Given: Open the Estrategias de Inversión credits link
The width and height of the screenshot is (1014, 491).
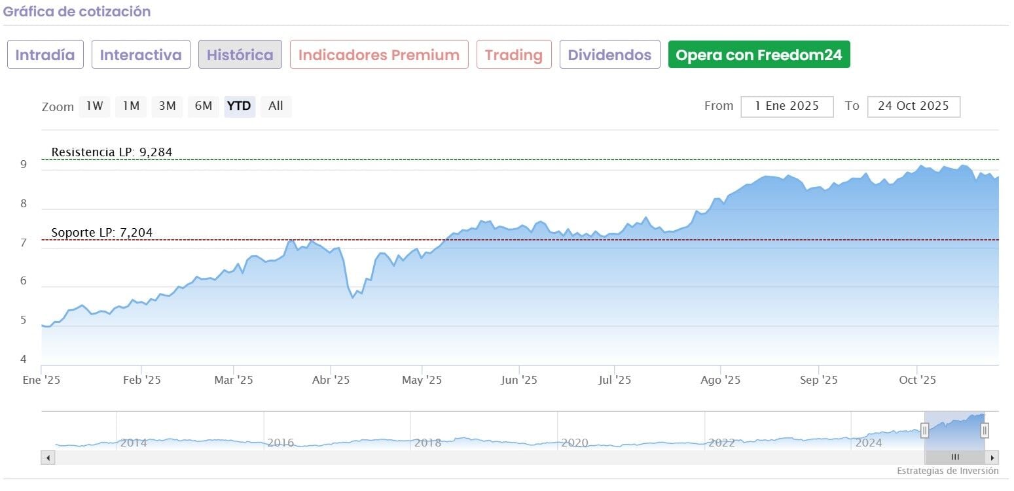Looking at the screenshot, I should click(947, 471).
